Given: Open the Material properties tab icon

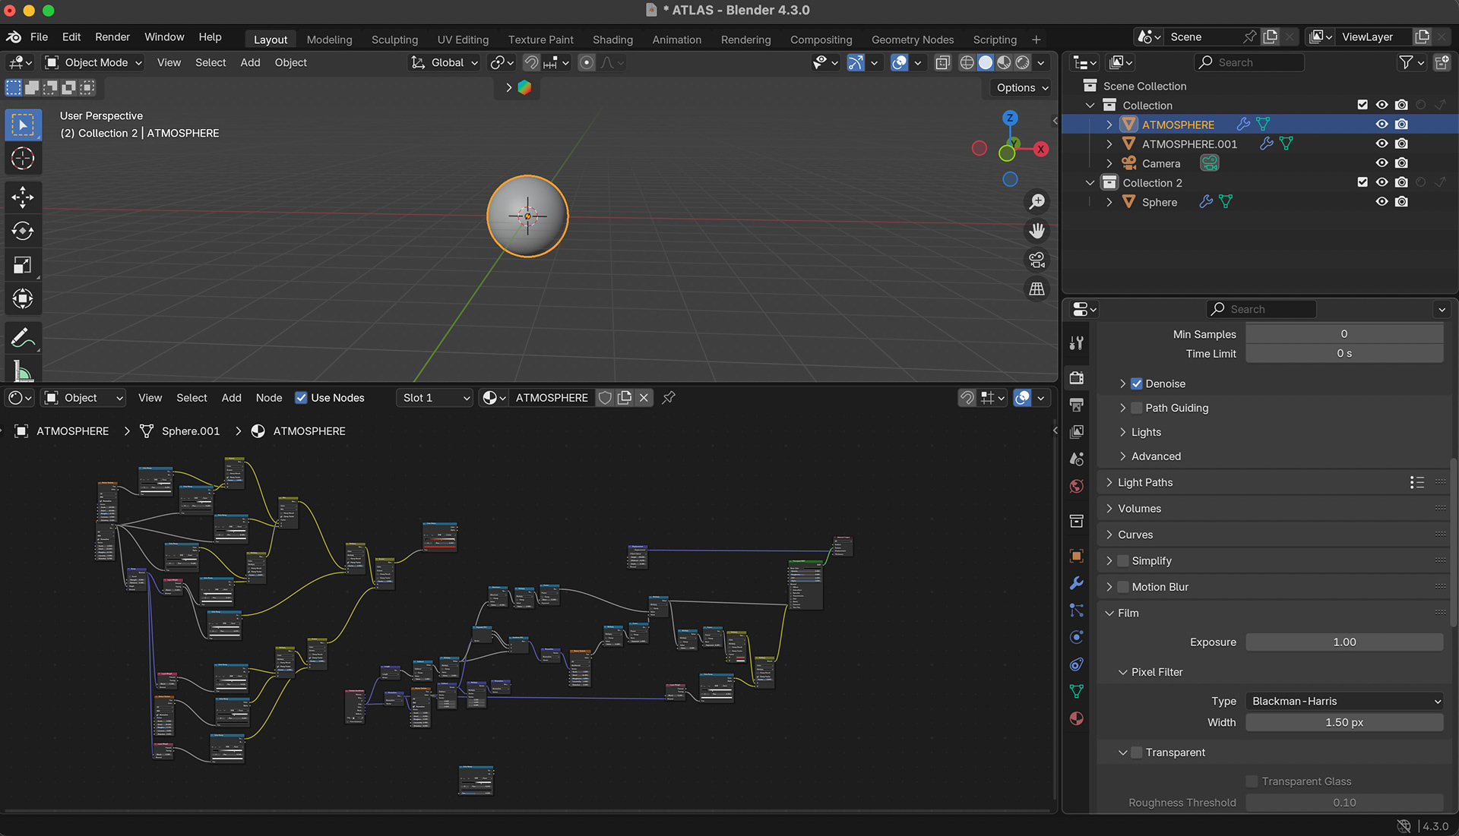Looking at the screenshot, I should pos(1077,718).
